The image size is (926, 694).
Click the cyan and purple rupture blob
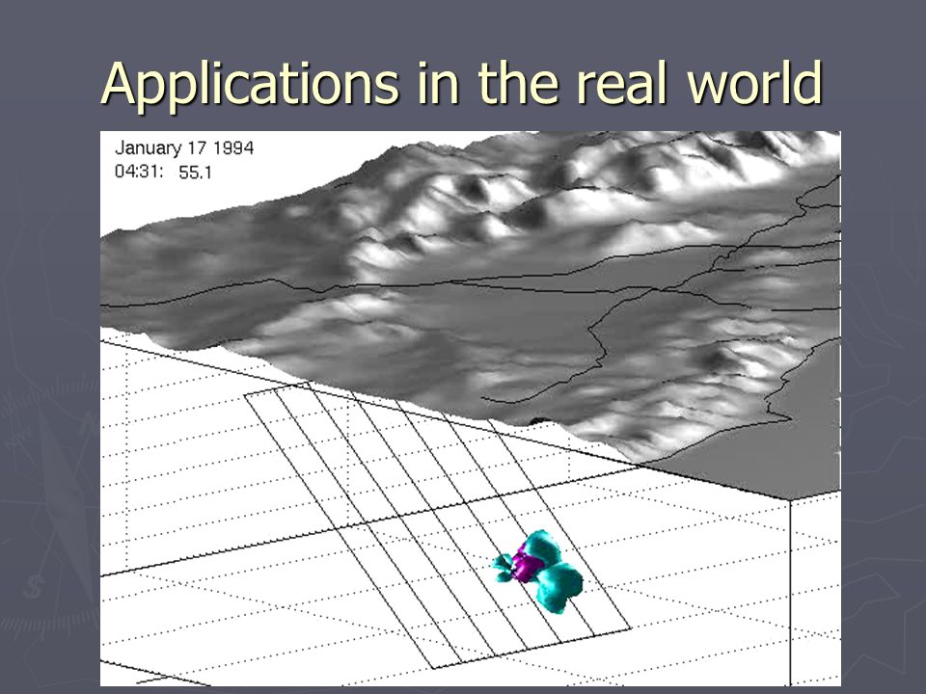tap(537, 571)
